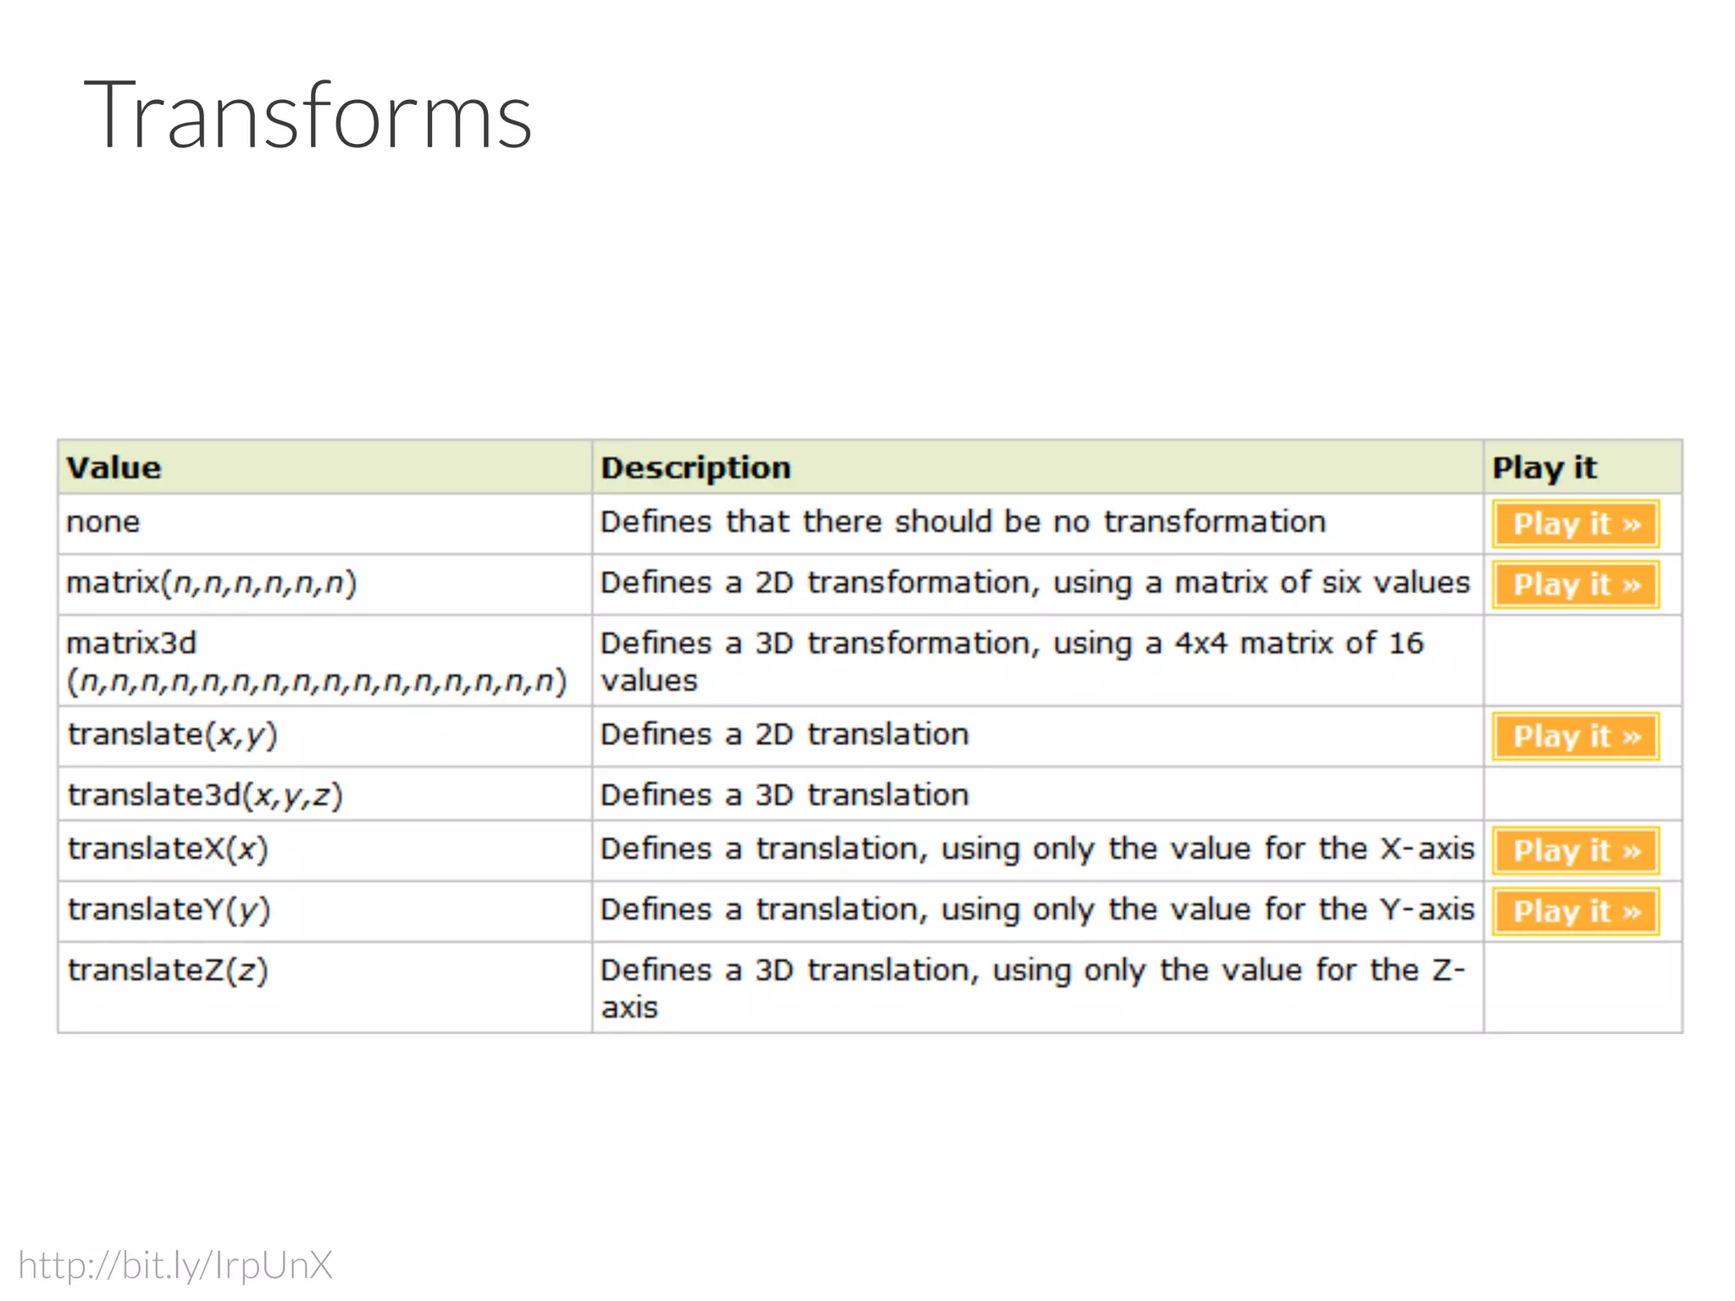Launch Play it demo for translateX(x)

point(1575,850)
